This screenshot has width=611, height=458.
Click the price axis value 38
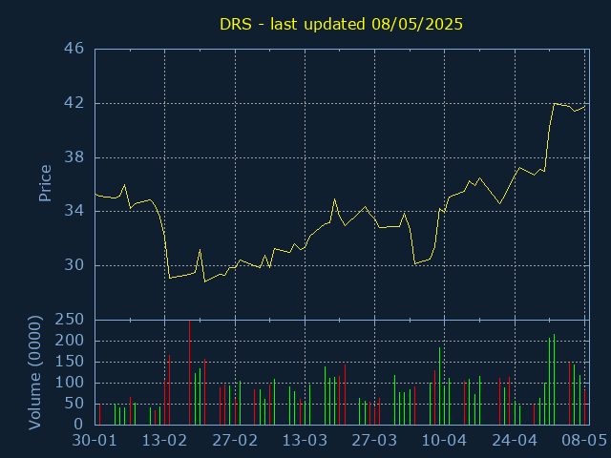74,157
